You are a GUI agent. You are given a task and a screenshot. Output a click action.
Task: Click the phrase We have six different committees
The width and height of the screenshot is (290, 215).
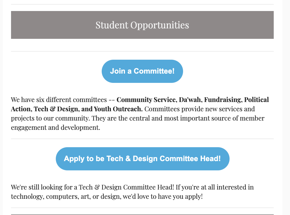point(59,100)
